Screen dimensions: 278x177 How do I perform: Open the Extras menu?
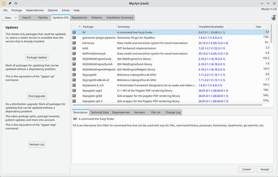coord(66,10)
